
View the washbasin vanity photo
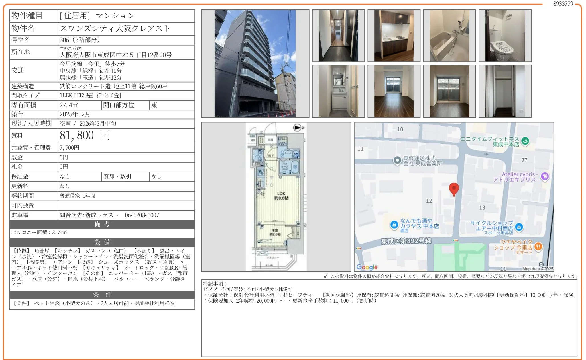coord(338,91)
